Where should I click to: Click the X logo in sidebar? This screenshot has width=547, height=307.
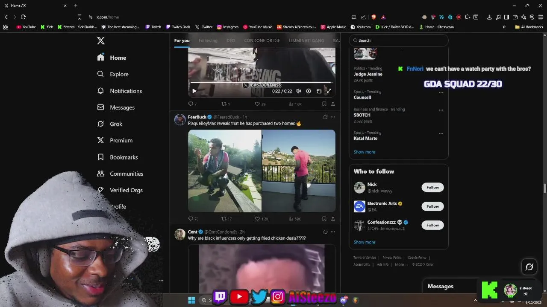click(x=101, y=41)
